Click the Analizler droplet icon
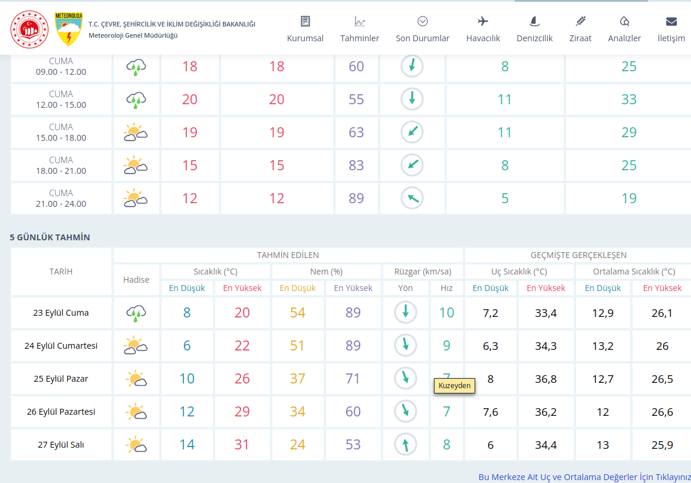 (624, 22)
